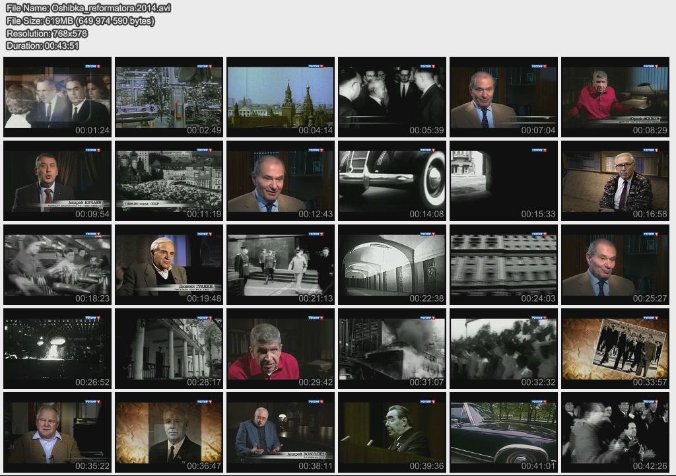This screenshot has width=676, height=476.
Task: Open the vintage car wheel thumbnail at 00:14:08
Action: [x=392, y=181]
